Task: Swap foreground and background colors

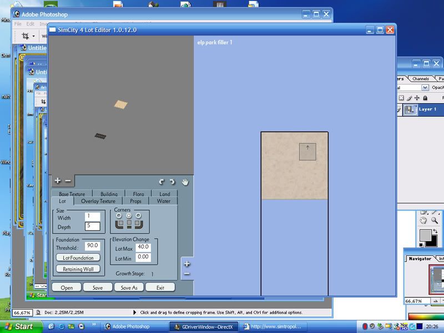Action: click(x=435, y=231)
